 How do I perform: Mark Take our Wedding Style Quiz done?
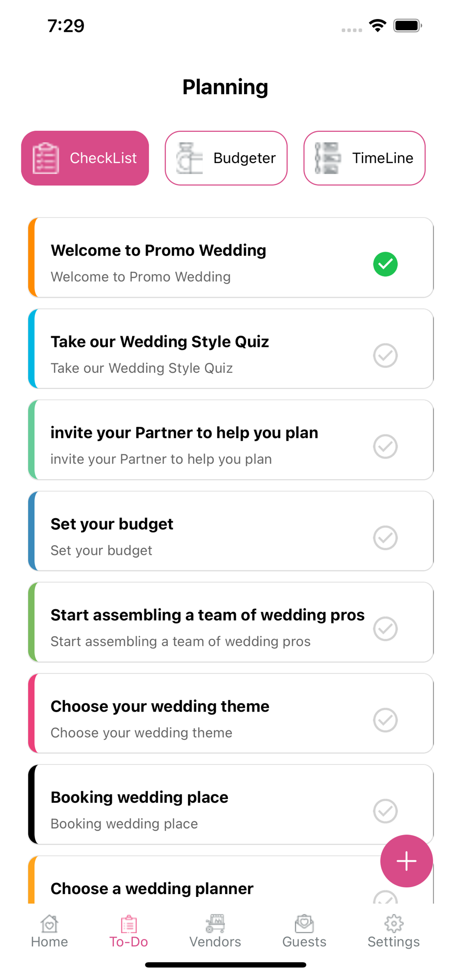[386, 355]
